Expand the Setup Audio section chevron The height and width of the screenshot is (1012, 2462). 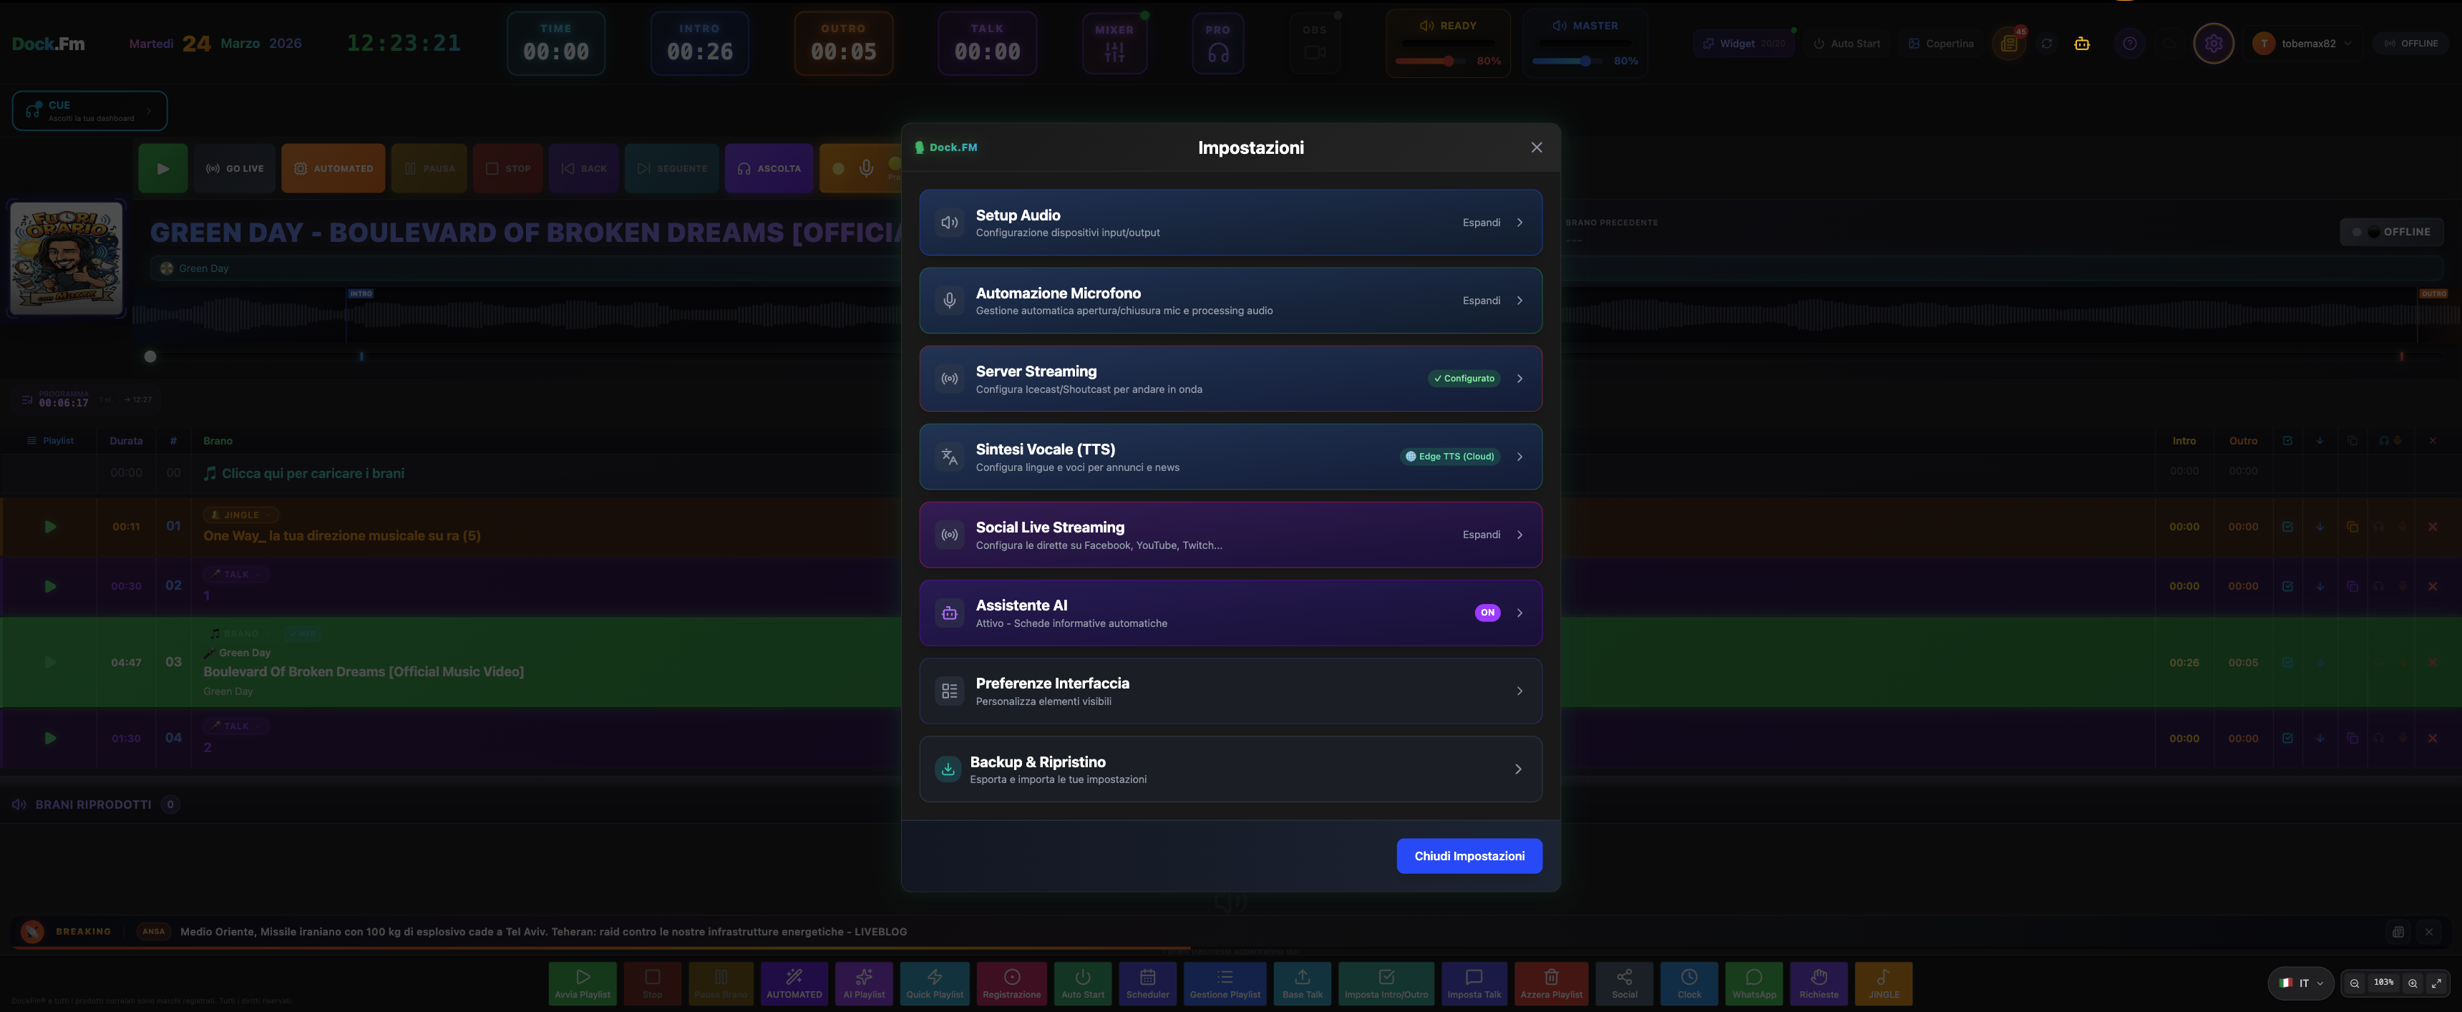1519,223
